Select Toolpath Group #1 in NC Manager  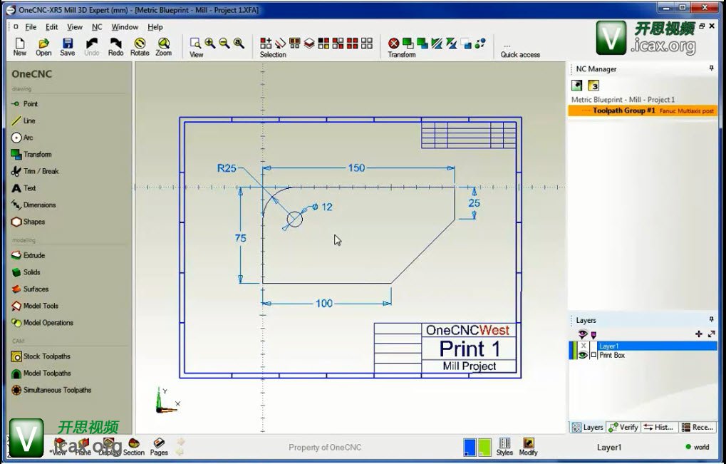click(x=643, y=110)
